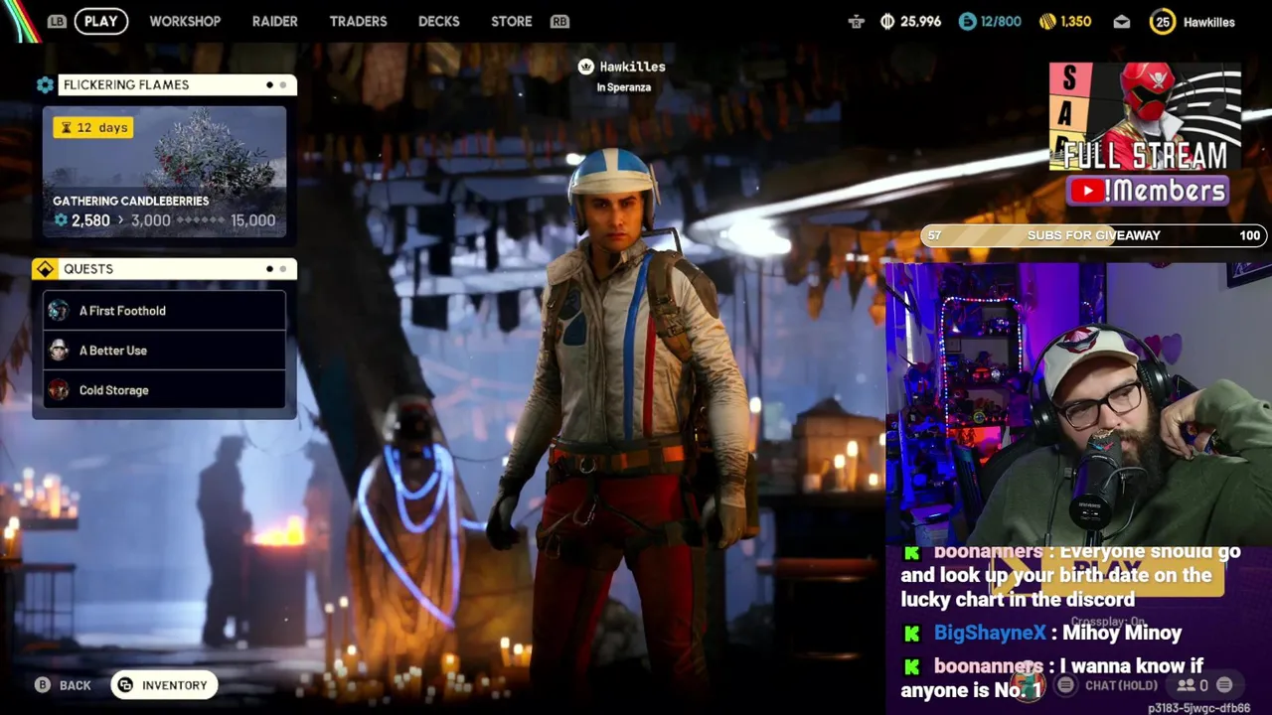Click the crown icon beside Hawkilles nameplate

(x=586, y=67)
